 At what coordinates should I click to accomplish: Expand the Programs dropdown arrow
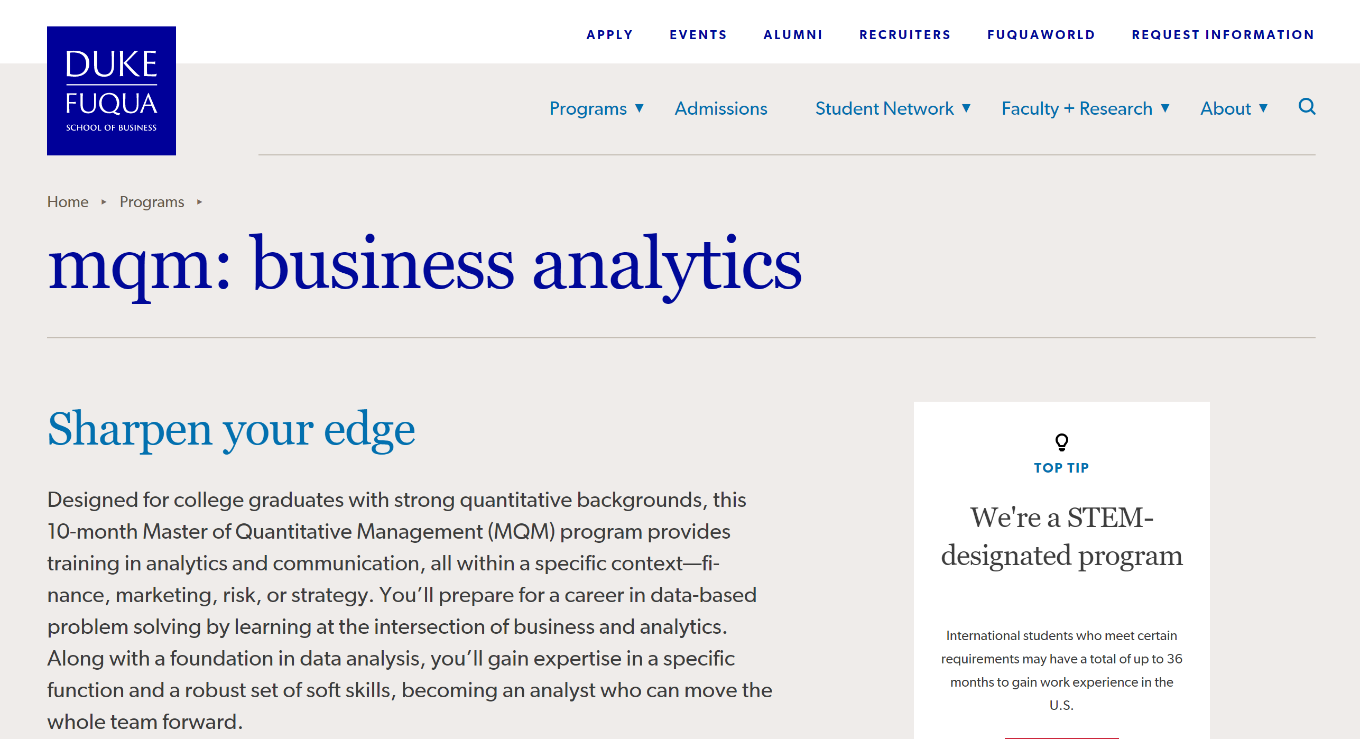point(639,108)
